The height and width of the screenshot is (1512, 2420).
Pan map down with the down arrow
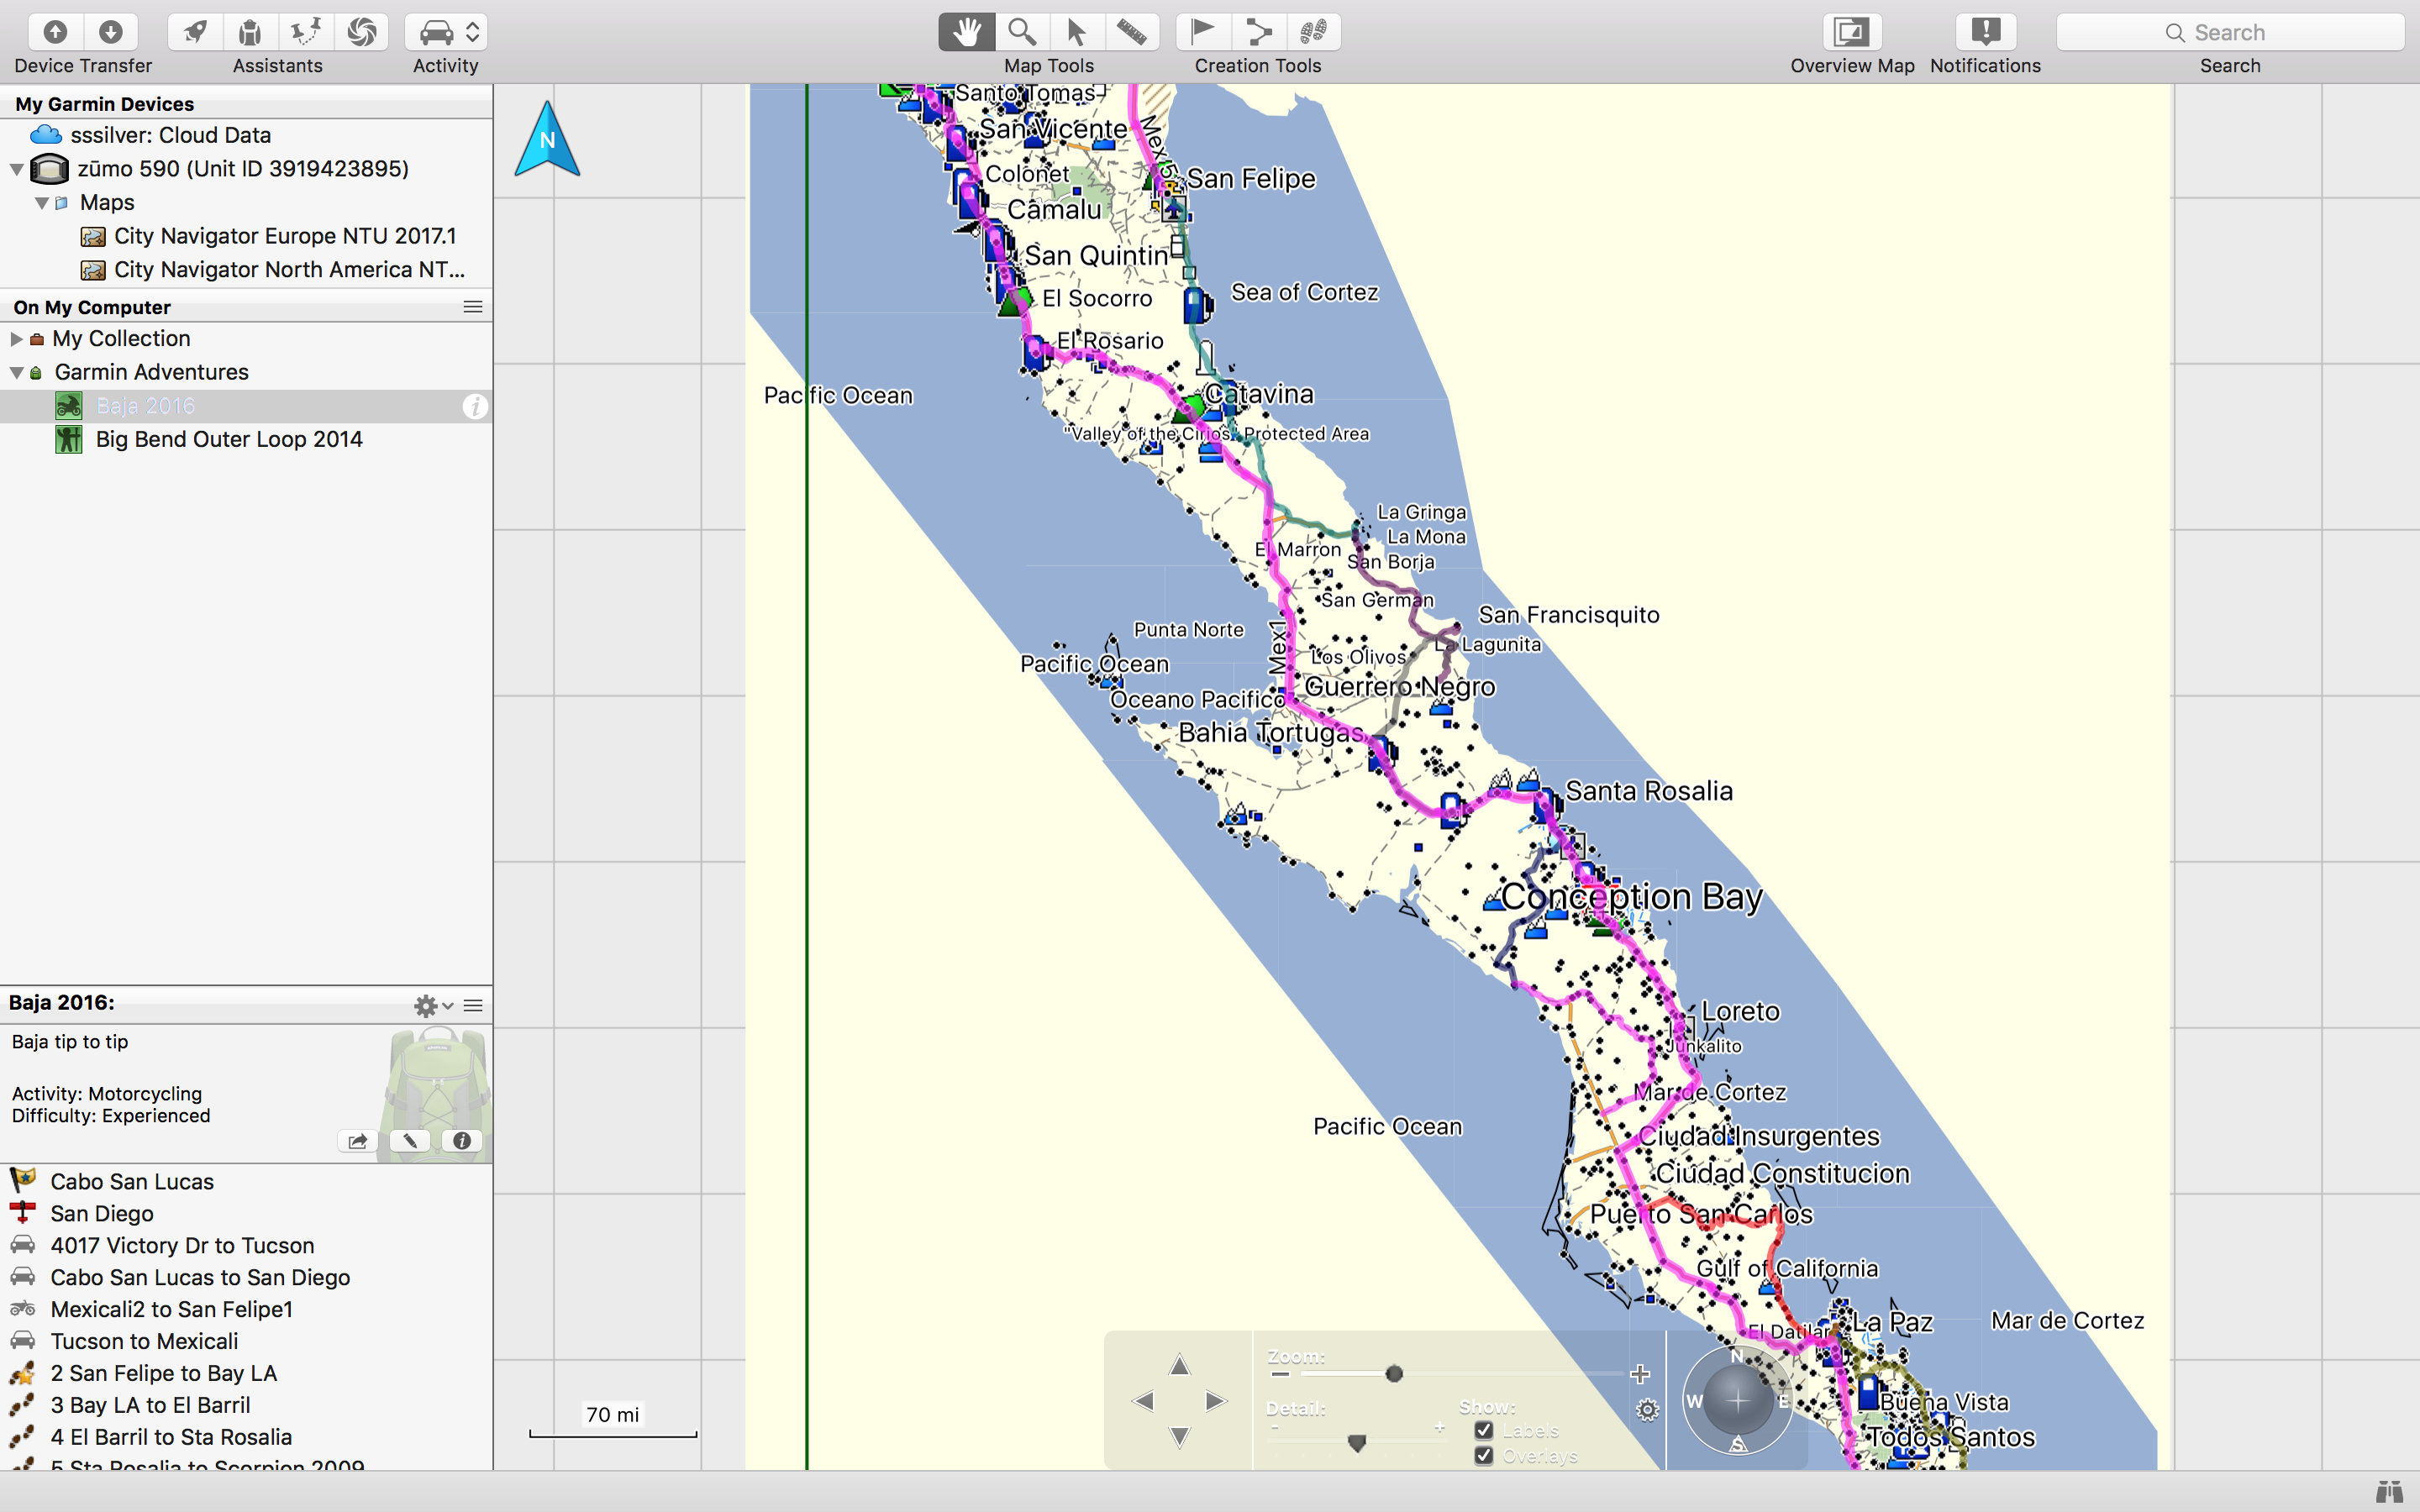[1180, 1437]
